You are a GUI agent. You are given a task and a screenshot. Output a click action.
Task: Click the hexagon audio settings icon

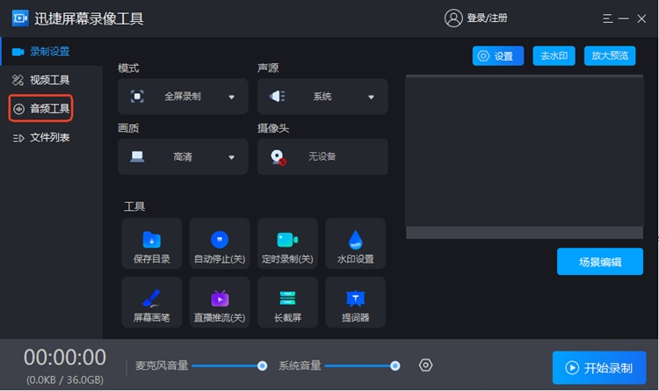pyautogui.click(x=425, y=365)
